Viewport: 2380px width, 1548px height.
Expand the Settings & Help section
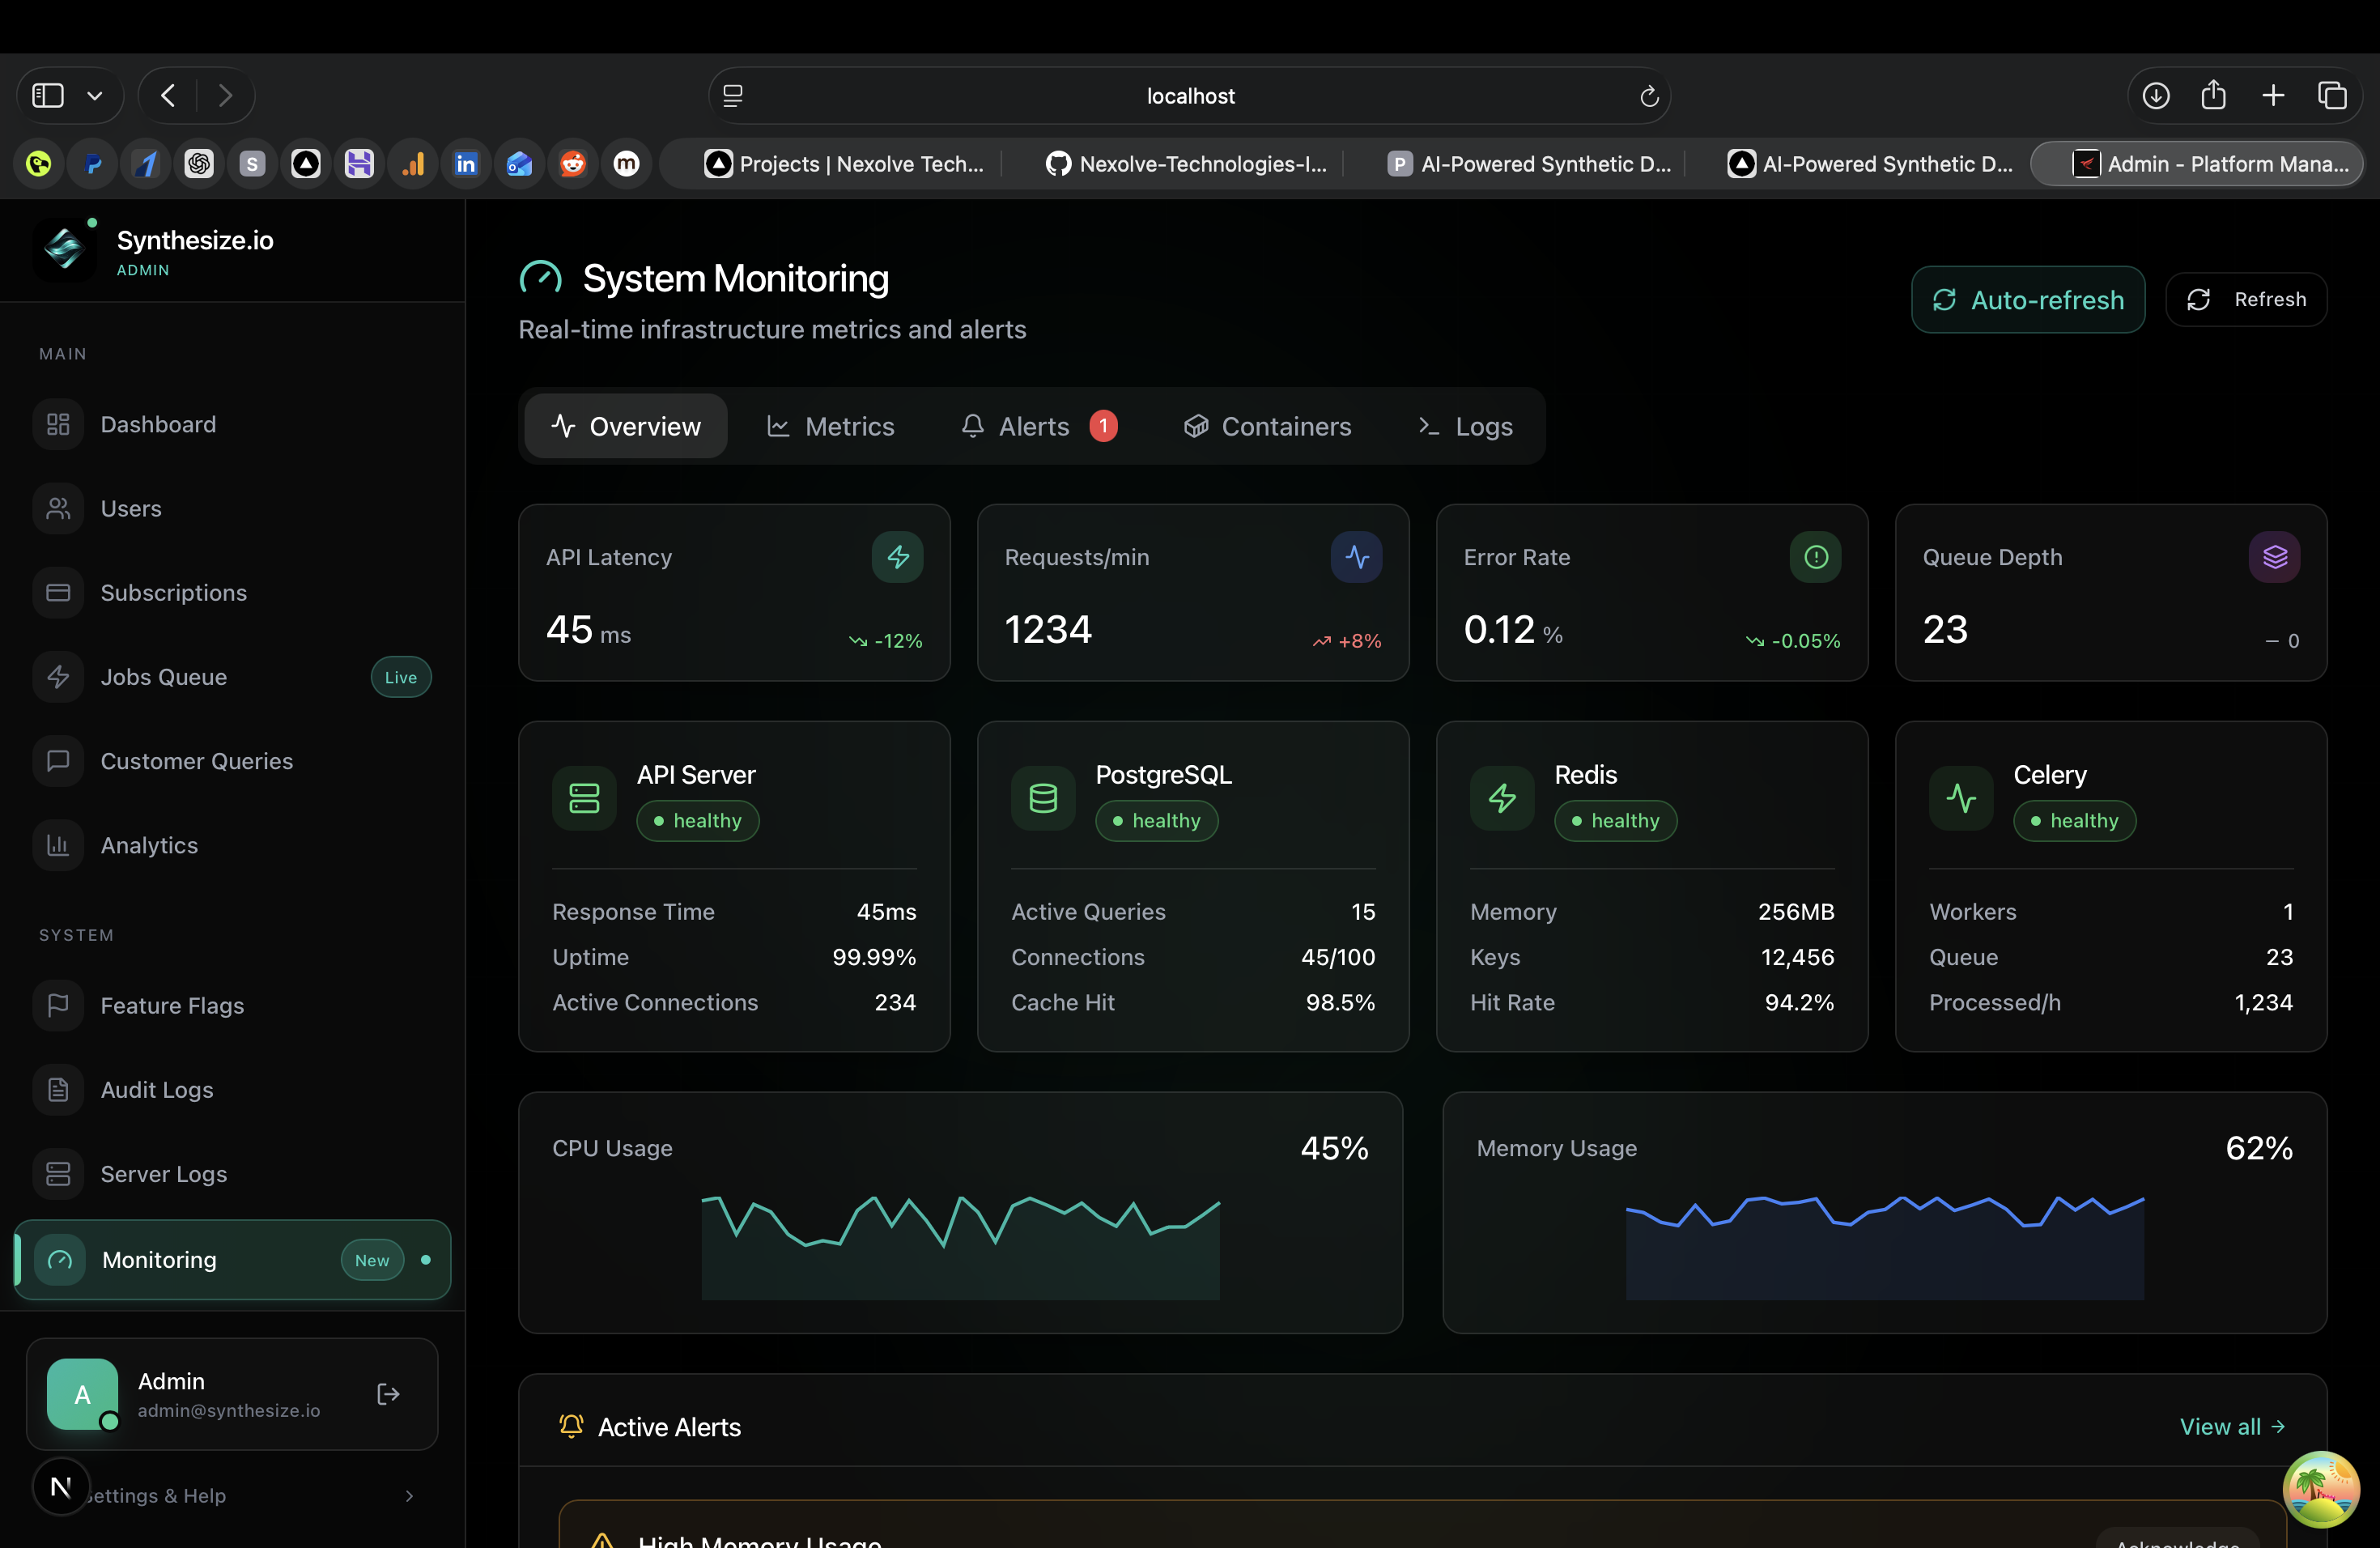(408, 1495)
